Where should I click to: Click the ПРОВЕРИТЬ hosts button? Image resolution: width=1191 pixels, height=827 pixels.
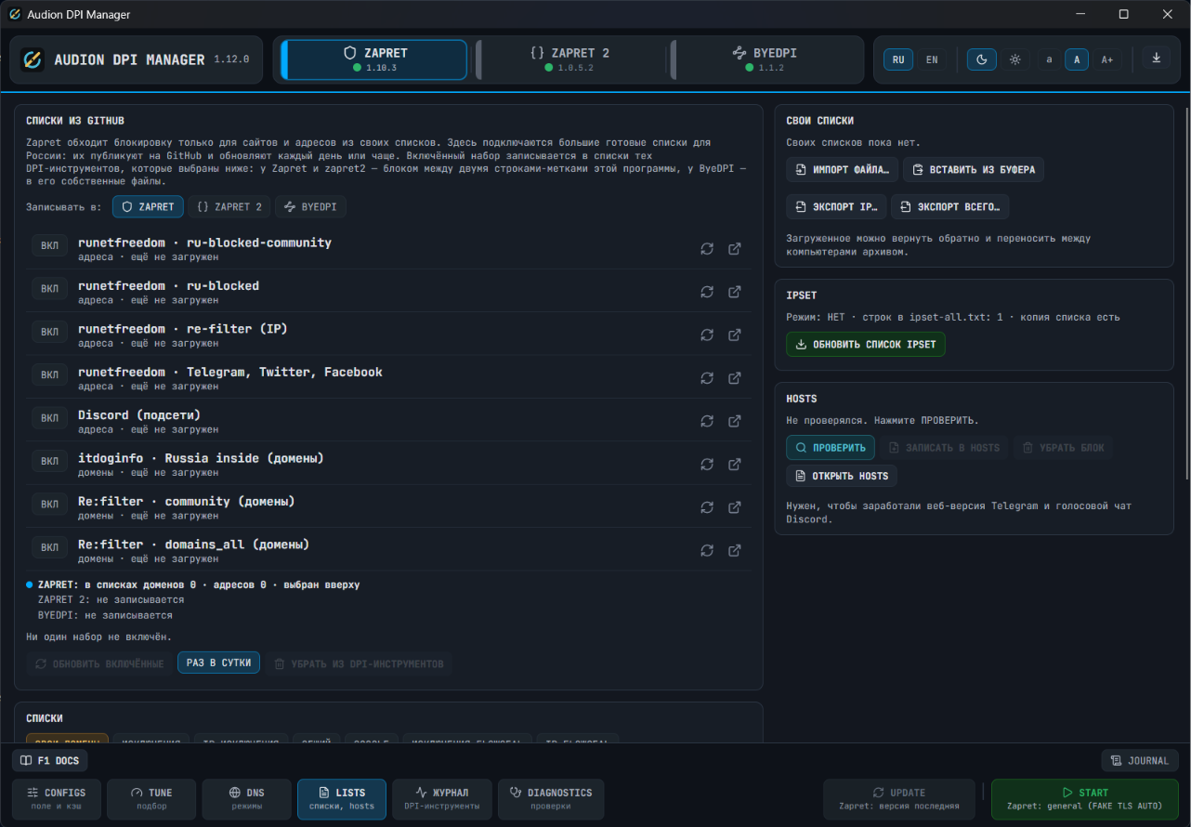point(831,447)
